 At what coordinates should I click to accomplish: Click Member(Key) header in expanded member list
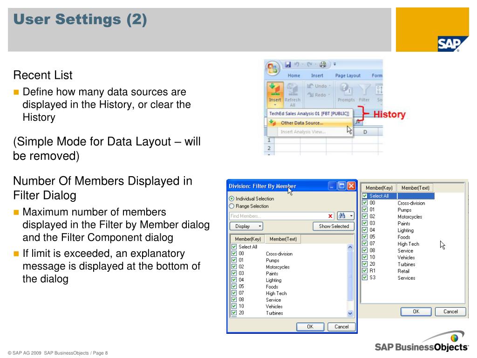coord(379,188)
